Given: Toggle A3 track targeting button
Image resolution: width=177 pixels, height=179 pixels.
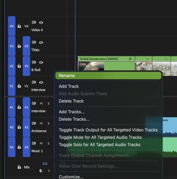Looking at the screenshot, I should pyautogui.click(x=26, y=147).
